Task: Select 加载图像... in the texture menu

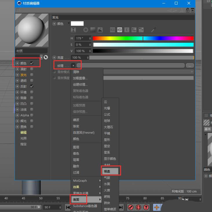Action: [80, 78]
